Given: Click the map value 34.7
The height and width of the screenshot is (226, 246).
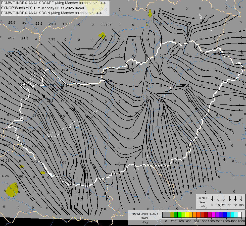Looking at the screenshot, I should [11, 38].
